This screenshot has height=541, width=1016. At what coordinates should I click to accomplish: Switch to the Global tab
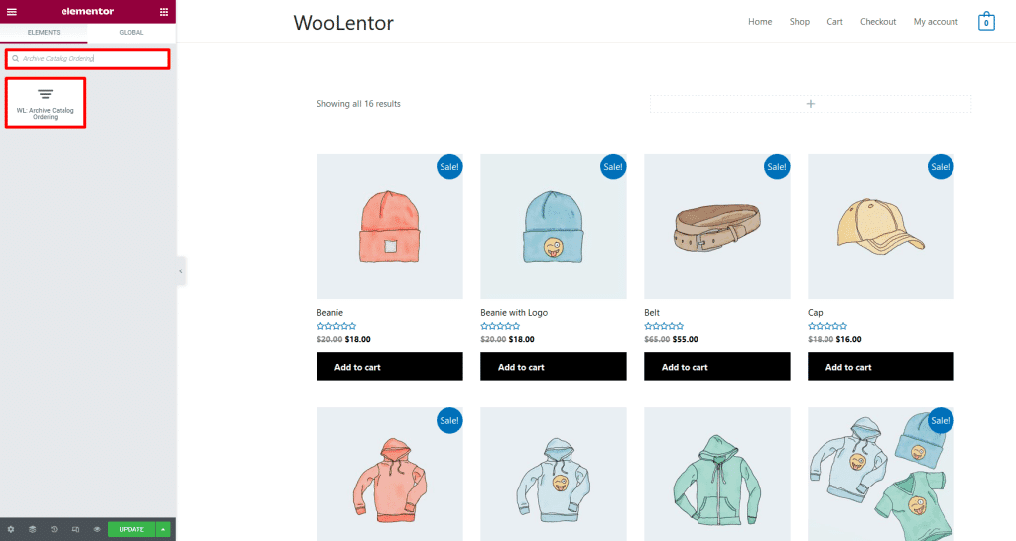coord(131,33)
